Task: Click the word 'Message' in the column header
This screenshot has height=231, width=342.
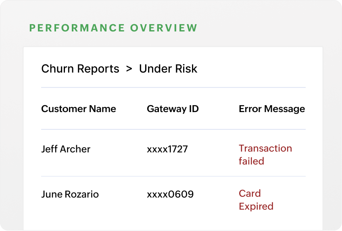Action: pos(284,109)
